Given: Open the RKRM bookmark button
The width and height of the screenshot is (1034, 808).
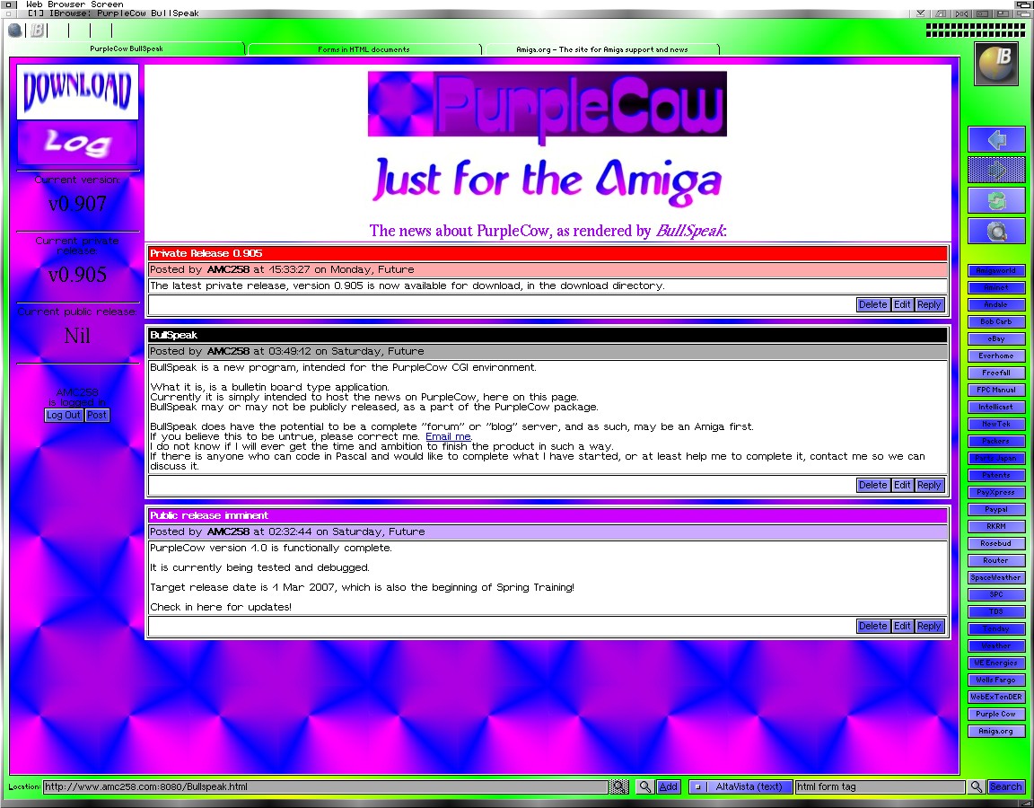Looking at the screenshot, I should [x=995, y=526].
